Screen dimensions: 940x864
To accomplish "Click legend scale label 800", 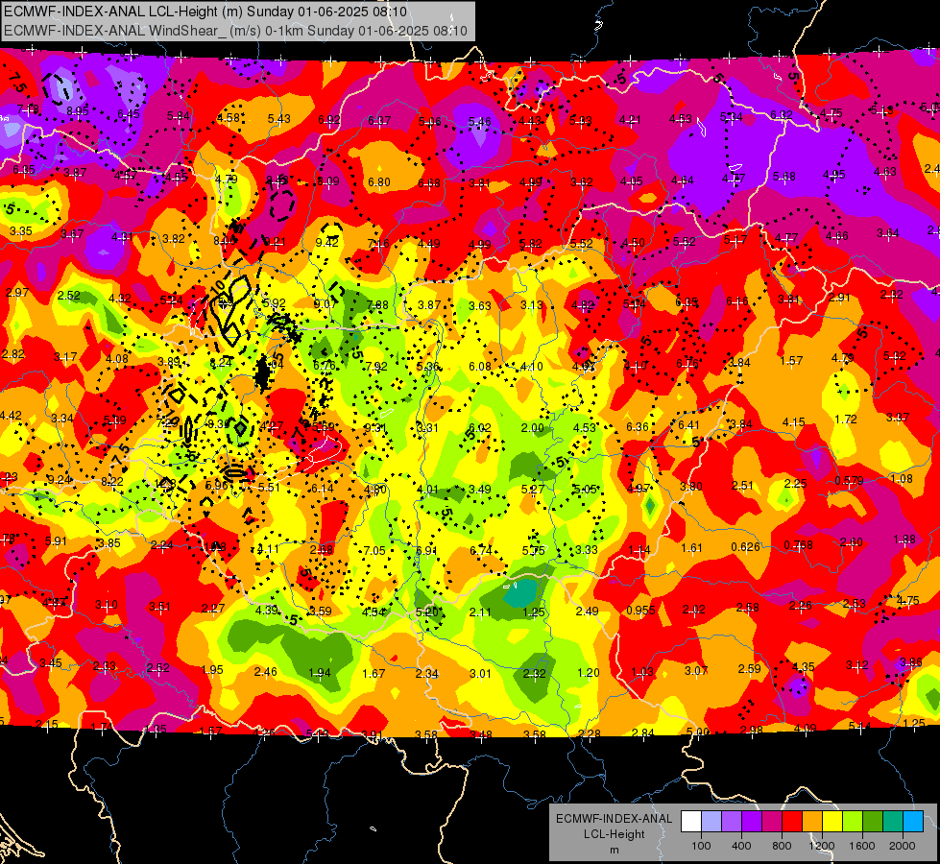I will 782,846.
